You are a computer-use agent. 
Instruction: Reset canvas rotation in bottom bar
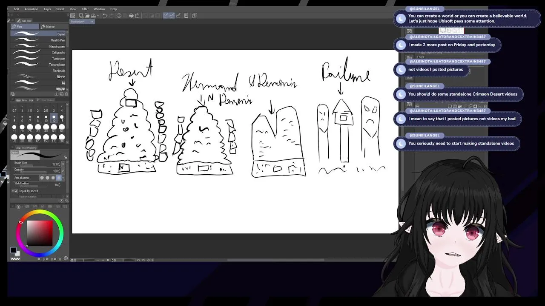point(148,260)
